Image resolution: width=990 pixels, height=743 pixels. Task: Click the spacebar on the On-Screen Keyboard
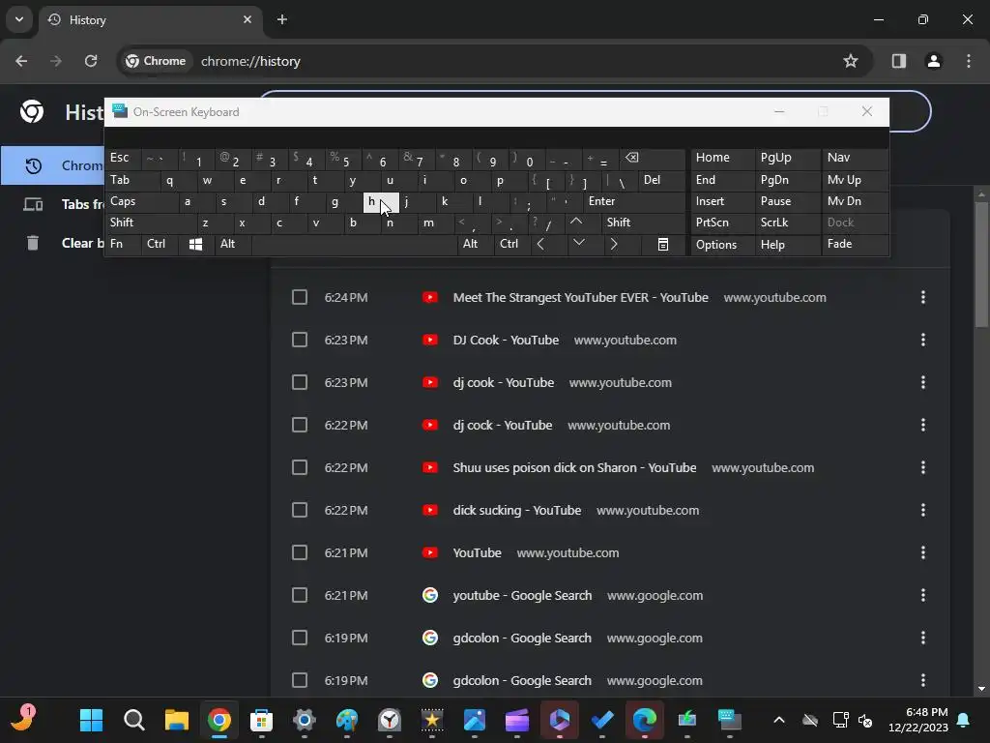[354, 244]
